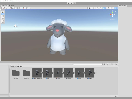Viewport: 132px width, 99px height.
Task: Click Assets in the Project breadcrumb
Action: tap(12, 66)
